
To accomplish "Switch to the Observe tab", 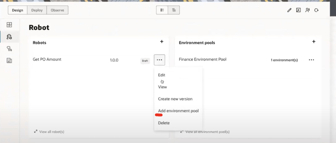I will point(57,10).
